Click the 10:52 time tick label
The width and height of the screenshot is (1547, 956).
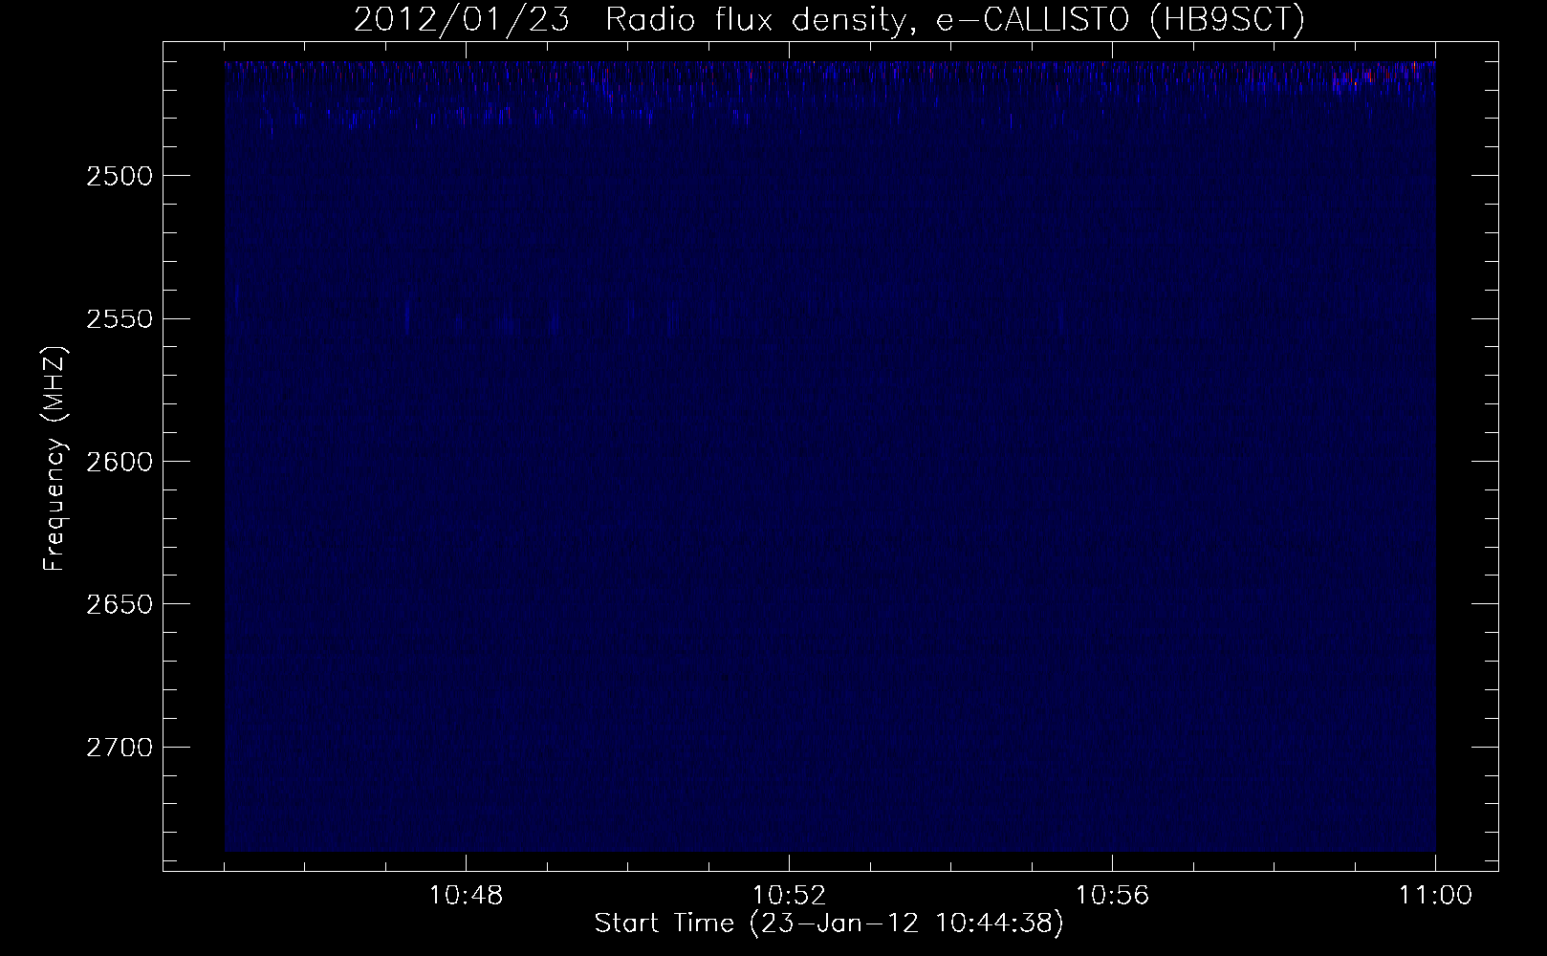[790, 896]
